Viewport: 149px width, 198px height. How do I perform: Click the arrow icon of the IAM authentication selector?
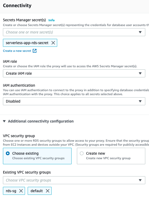[140, 101]
